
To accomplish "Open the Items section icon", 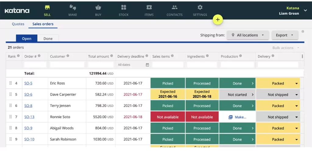I will pos(149,8).
